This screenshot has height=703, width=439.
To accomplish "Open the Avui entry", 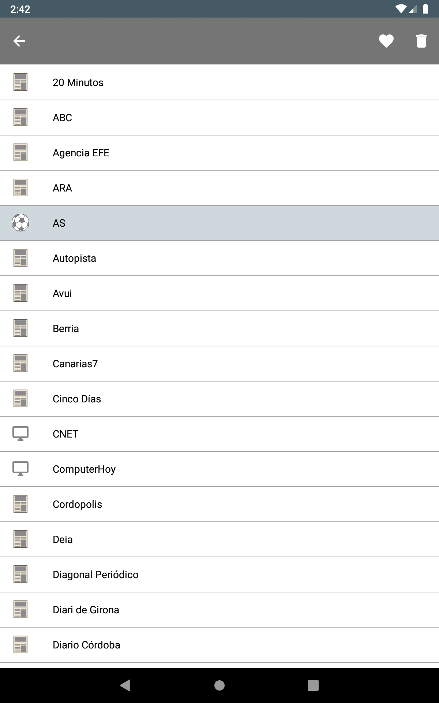I will point(219,293).
